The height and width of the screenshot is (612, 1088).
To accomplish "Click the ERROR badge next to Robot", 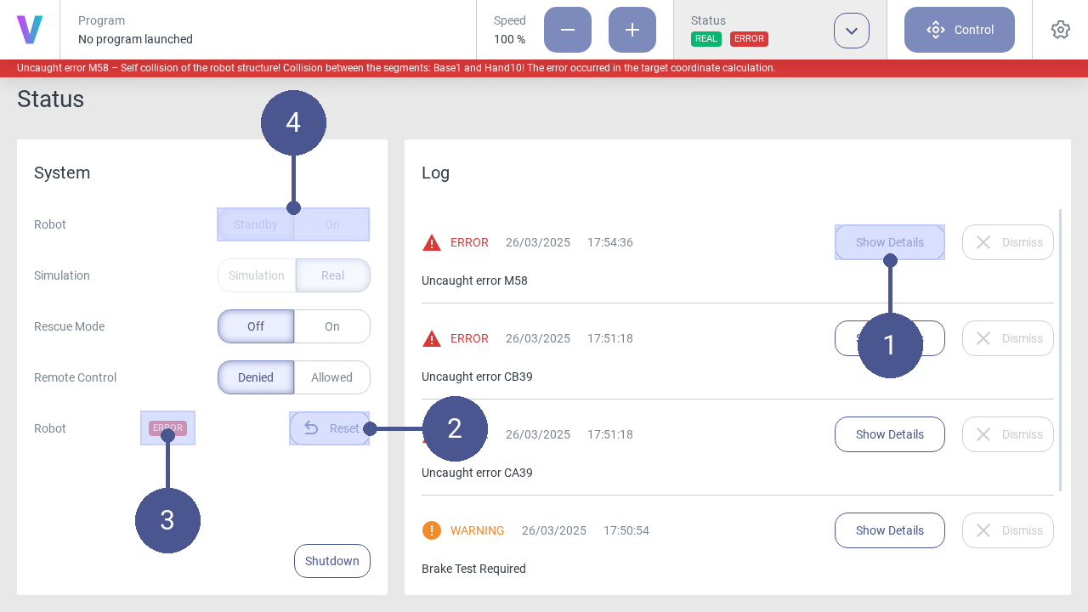I will (167, 428).
